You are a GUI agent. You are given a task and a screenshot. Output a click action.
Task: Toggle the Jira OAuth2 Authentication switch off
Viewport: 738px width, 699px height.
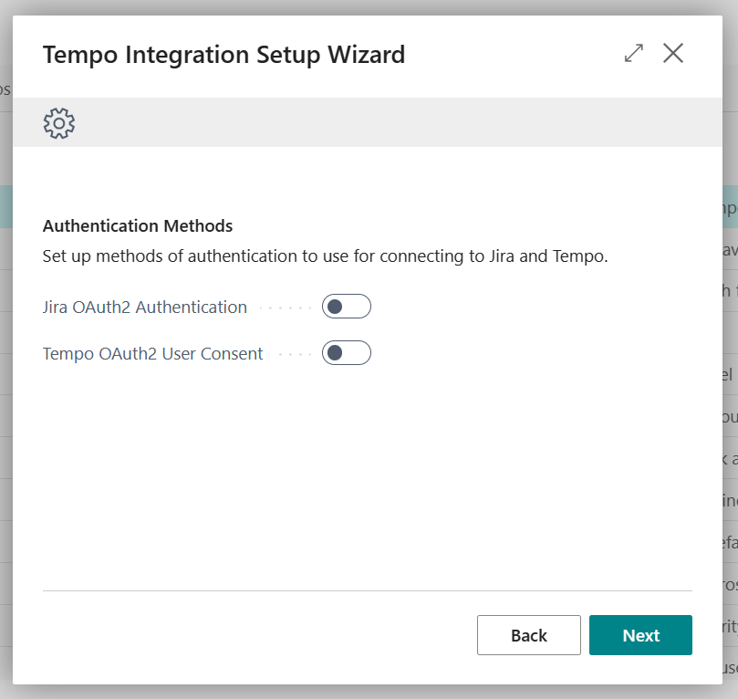[347, 307]
